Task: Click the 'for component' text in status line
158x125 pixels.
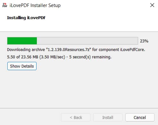Action: [x=105, y=50]
